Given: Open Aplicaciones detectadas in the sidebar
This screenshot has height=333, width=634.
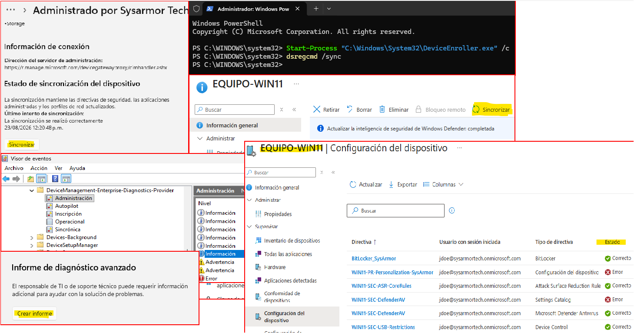Looking at the screenshot, I should click(286, 280).
